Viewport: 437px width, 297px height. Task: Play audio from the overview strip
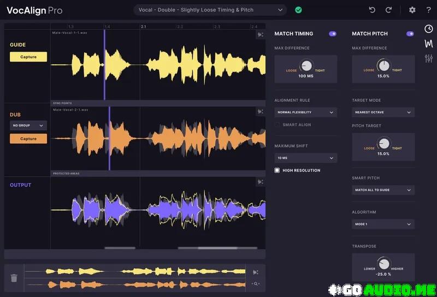256,272
